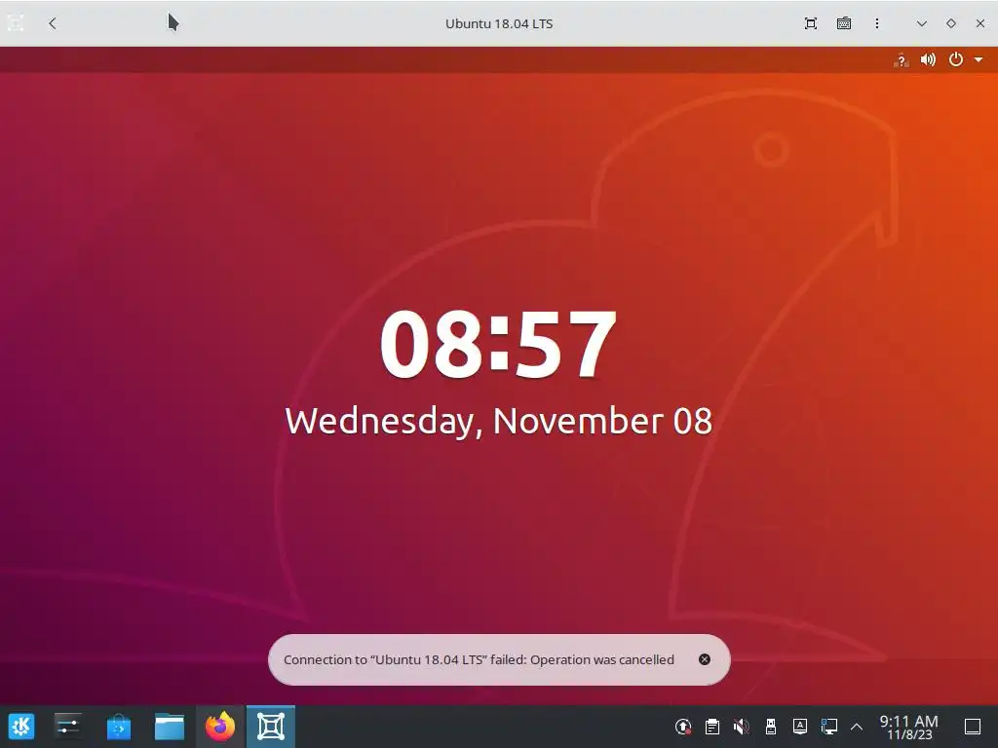Open the clipboard tray icon
This screenshot has width=998, height=748.
click(712, 727)
